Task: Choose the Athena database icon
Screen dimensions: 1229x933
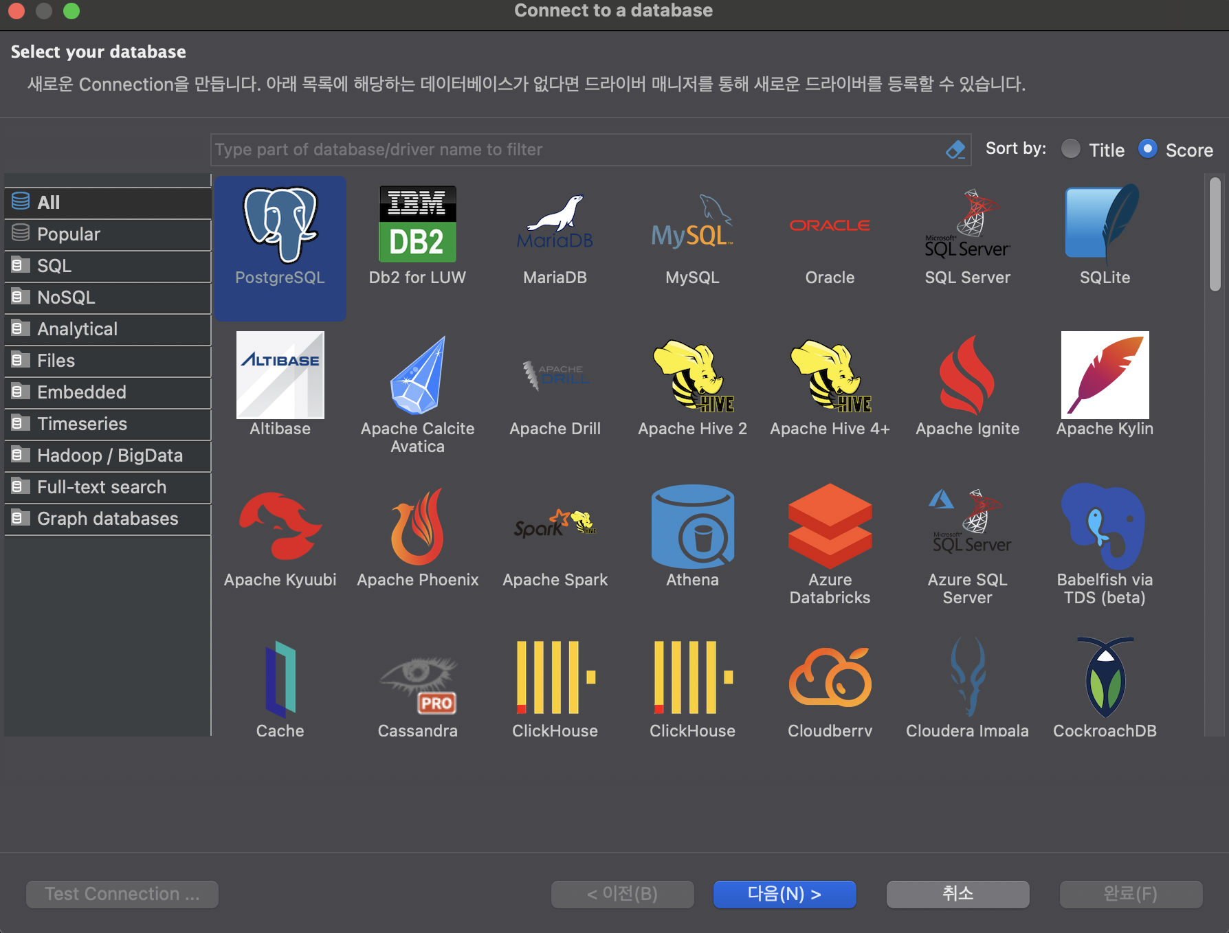Action: point(692,526)
